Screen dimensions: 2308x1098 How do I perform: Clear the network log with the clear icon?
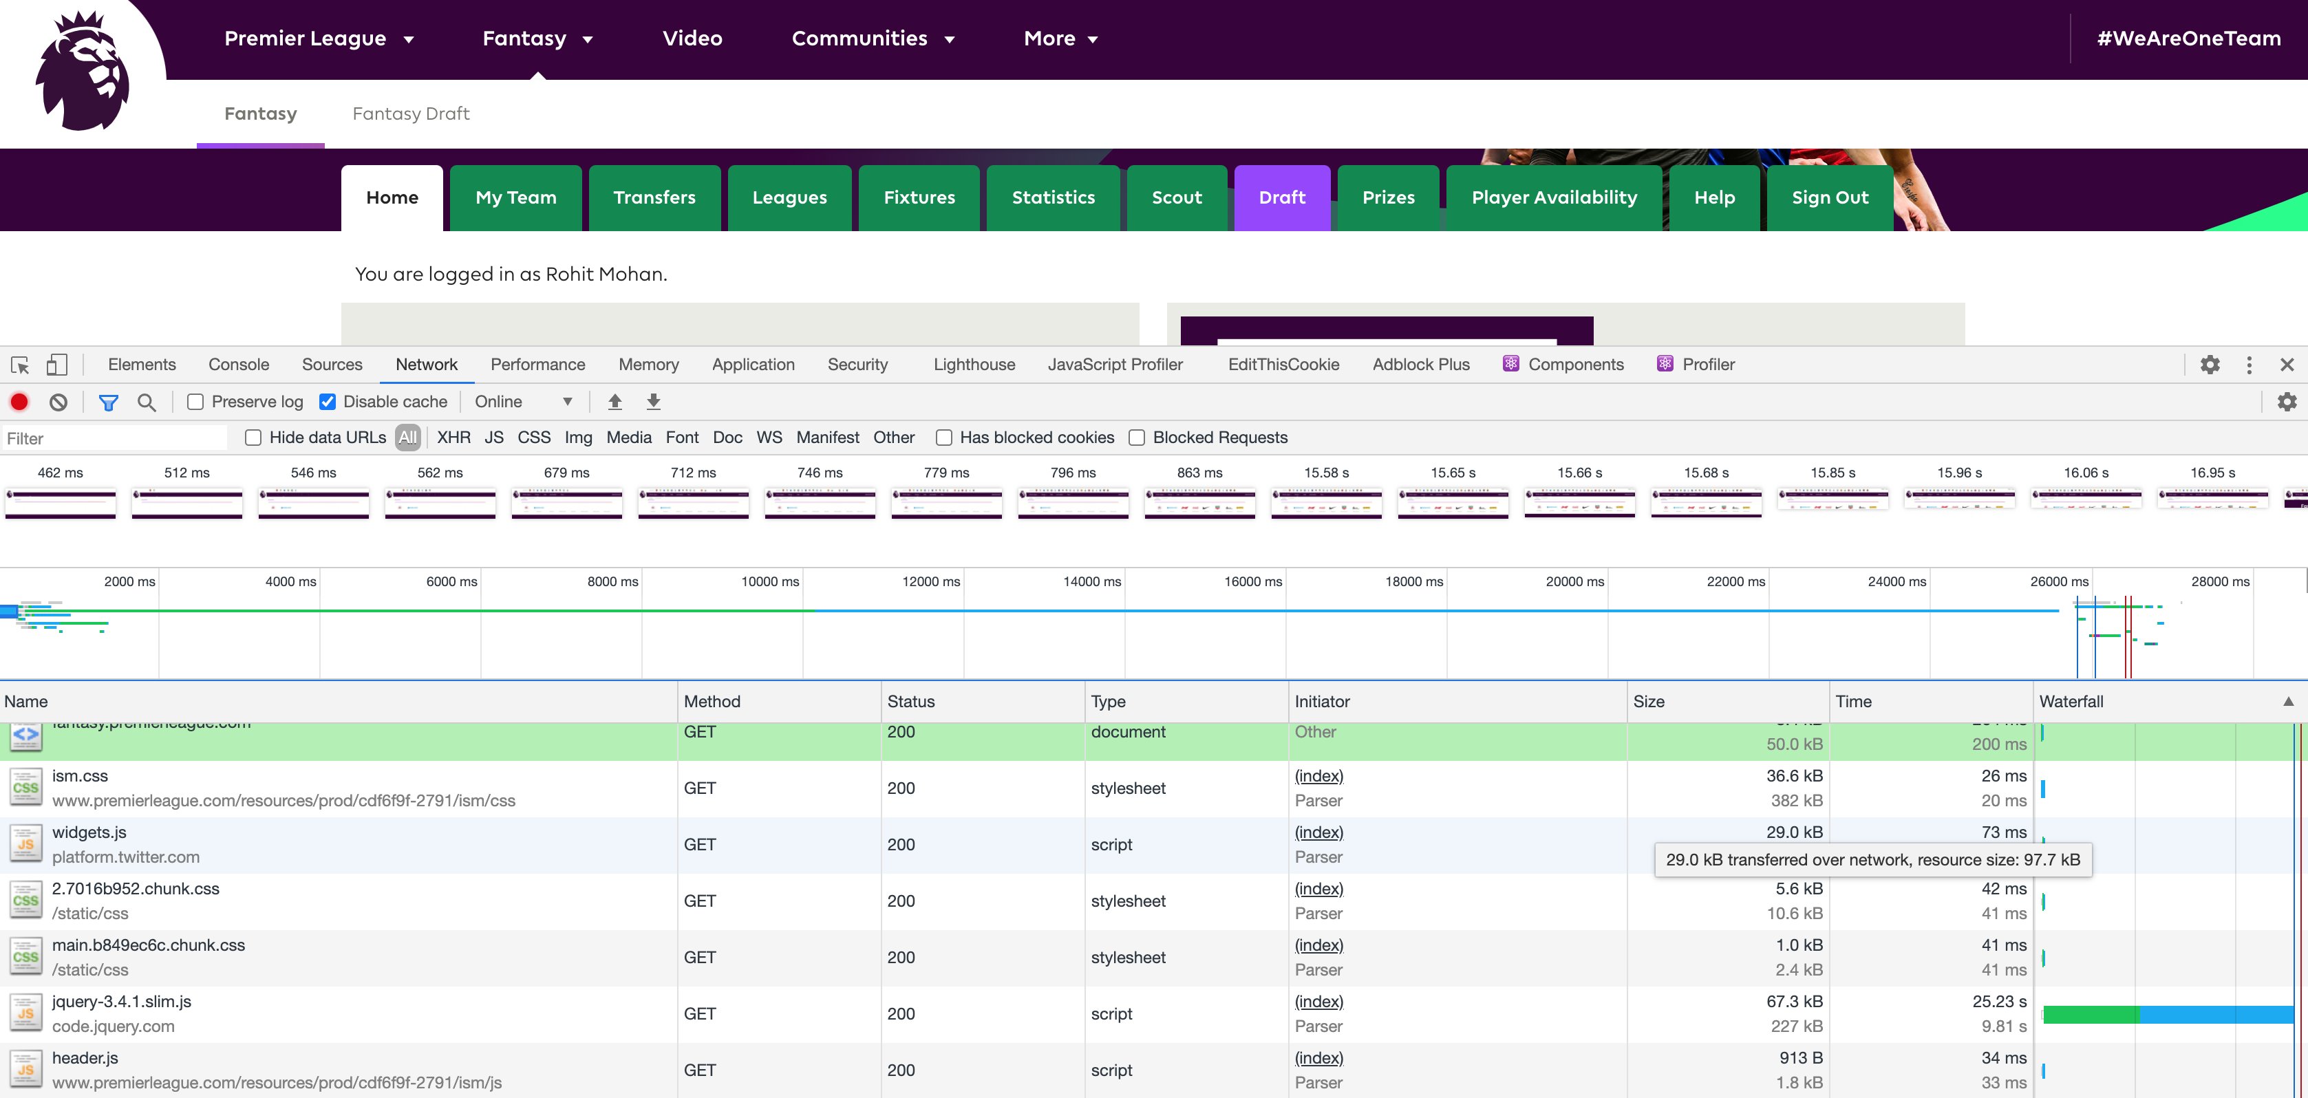(58, 402)
